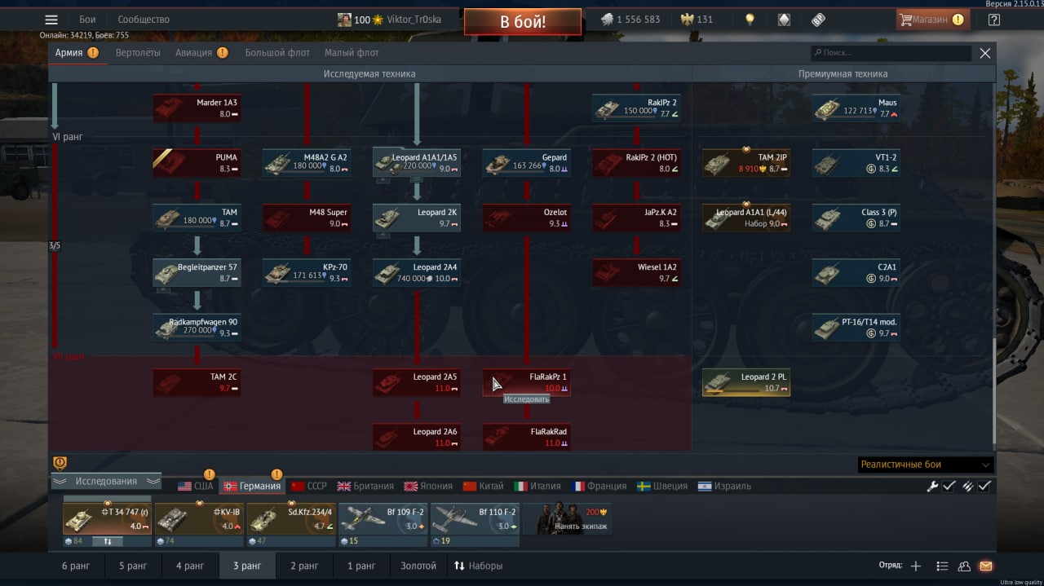Toggle the checkbox next to wrench icon
This screenshot has height=586, width=1044.
coord(949,486)
